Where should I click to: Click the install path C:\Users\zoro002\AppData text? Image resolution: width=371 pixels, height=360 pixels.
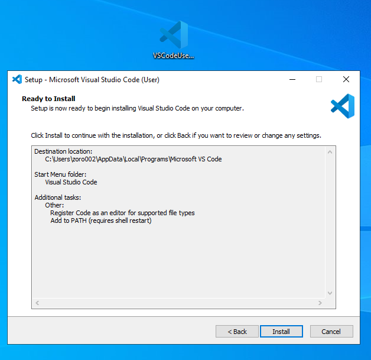click(134, 159)
